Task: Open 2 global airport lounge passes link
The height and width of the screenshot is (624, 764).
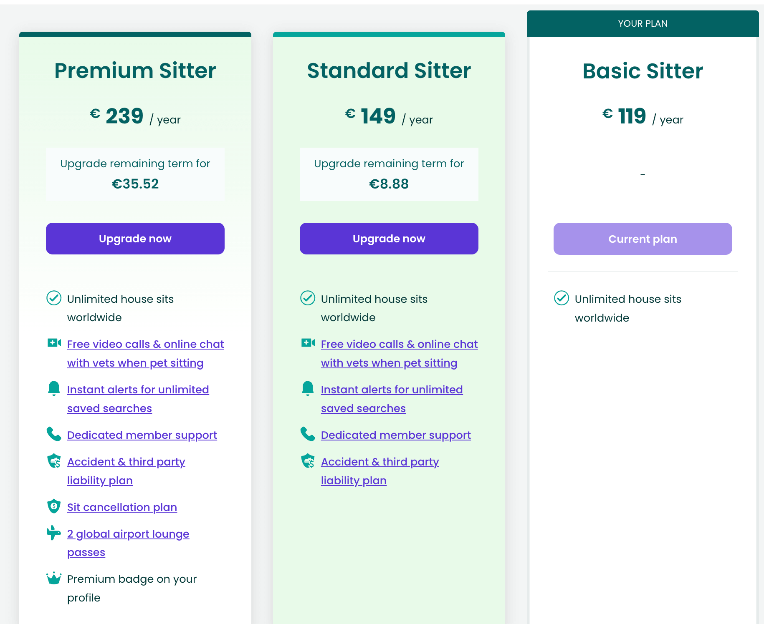Action: (128, 543)
